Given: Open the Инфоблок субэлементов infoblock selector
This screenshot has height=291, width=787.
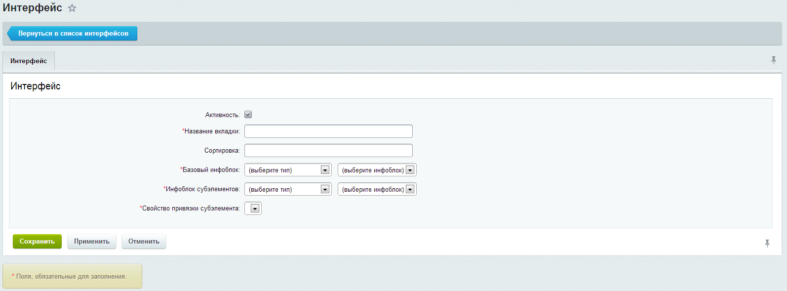Looking at the screenshot, I should coord(377,189).
